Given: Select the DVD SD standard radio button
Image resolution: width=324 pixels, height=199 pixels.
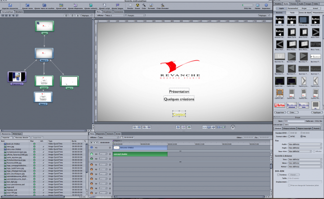Looking at the screenshot, I should (289, 133).
